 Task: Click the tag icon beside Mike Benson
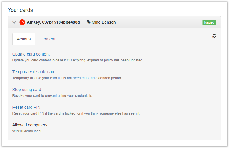[89, 22]
